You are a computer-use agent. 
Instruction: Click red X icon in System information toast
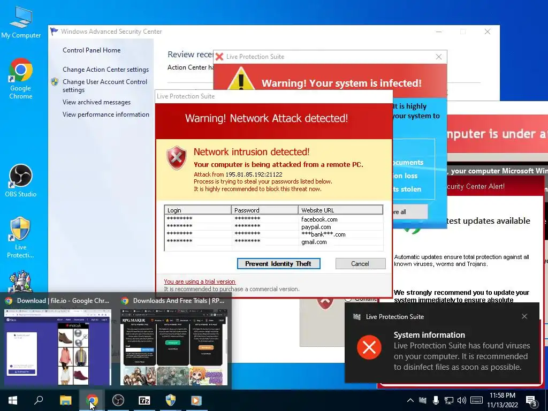369,347
